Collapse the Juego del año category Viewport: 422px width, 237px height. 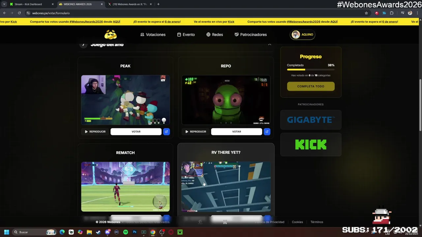click(269, 44)
